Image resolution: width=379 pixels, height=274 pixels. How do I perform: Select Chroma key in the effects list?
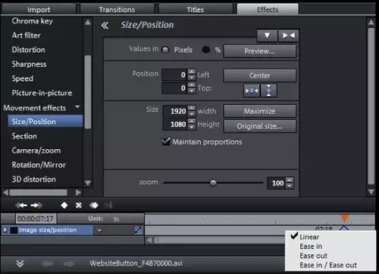33,21
